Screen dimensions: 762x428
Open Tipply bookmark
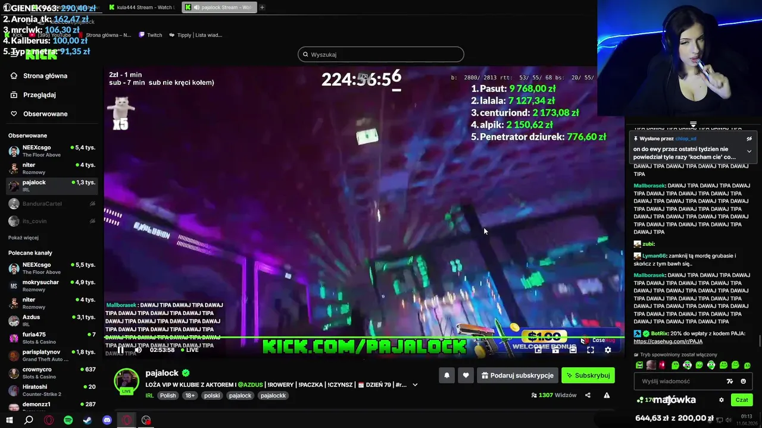(195, 35)
